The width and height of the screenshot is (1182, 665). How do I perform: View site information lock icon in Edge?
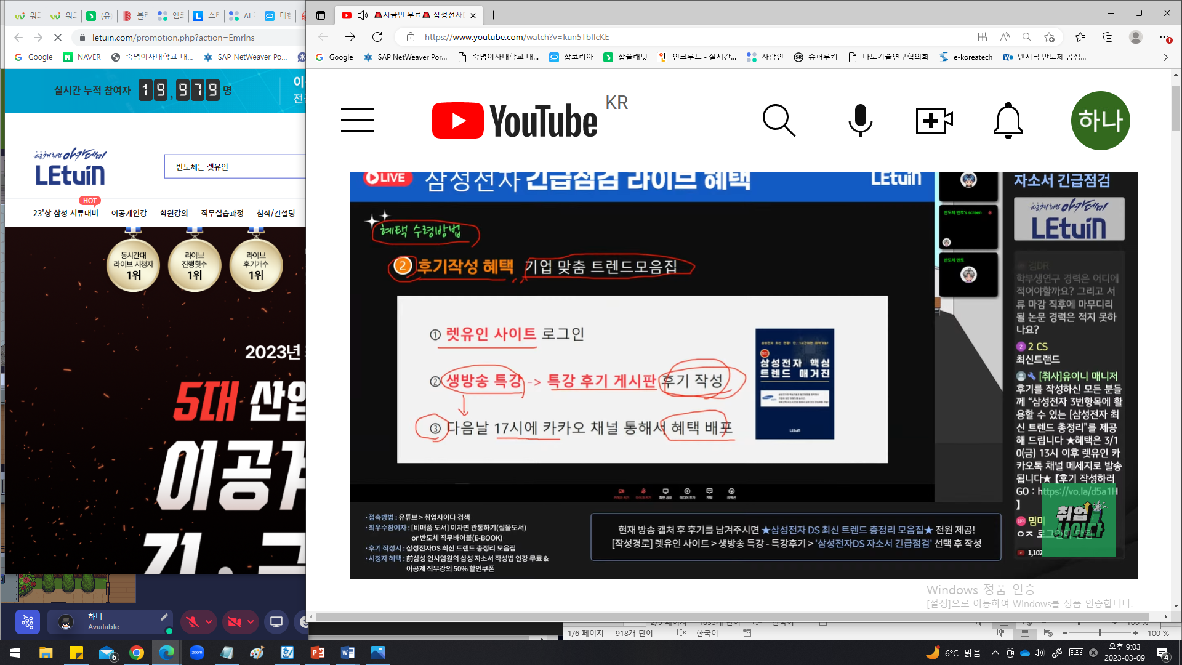point(411,37)
